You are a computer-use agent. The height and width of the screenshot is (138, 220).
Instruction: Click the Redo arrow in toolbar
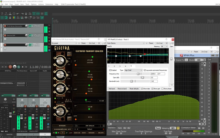(22, 14)
